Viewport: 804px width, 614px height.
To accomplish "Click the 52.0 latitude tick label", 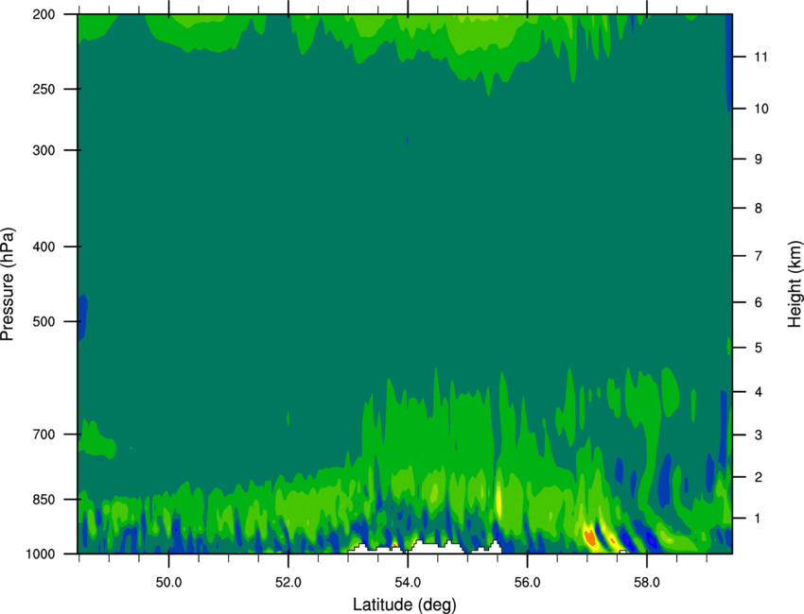I will coord(288,583).
